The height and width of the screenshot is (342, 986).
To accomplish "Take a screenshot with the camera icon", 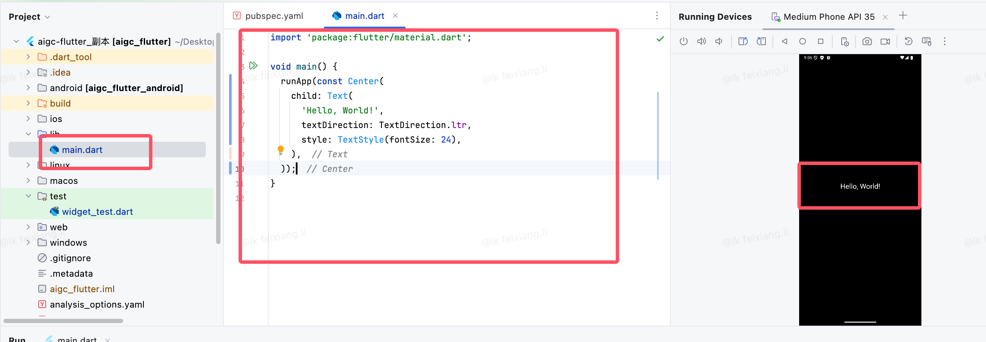I will [x=867, y=41].
